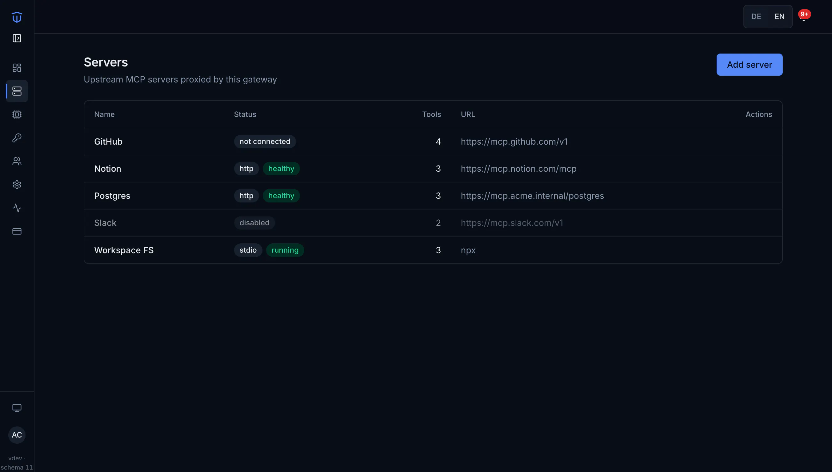
Task: Open the AC user avatar
Action: (x=17, y=435)
